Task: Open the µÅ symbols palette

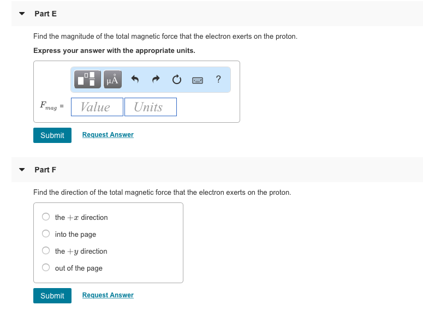Action: coord(112,80)
